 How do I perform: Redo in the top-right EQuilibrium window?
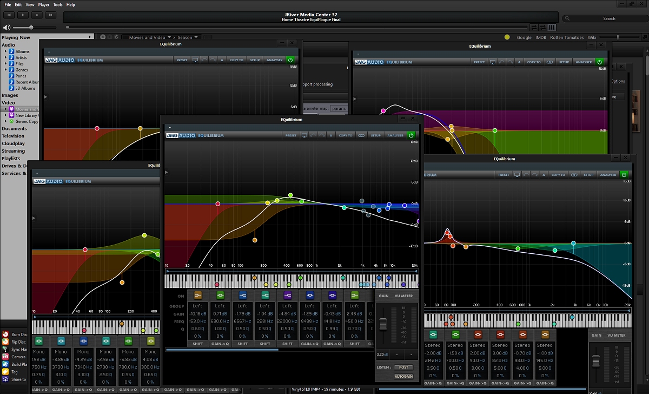coord(509,62)
